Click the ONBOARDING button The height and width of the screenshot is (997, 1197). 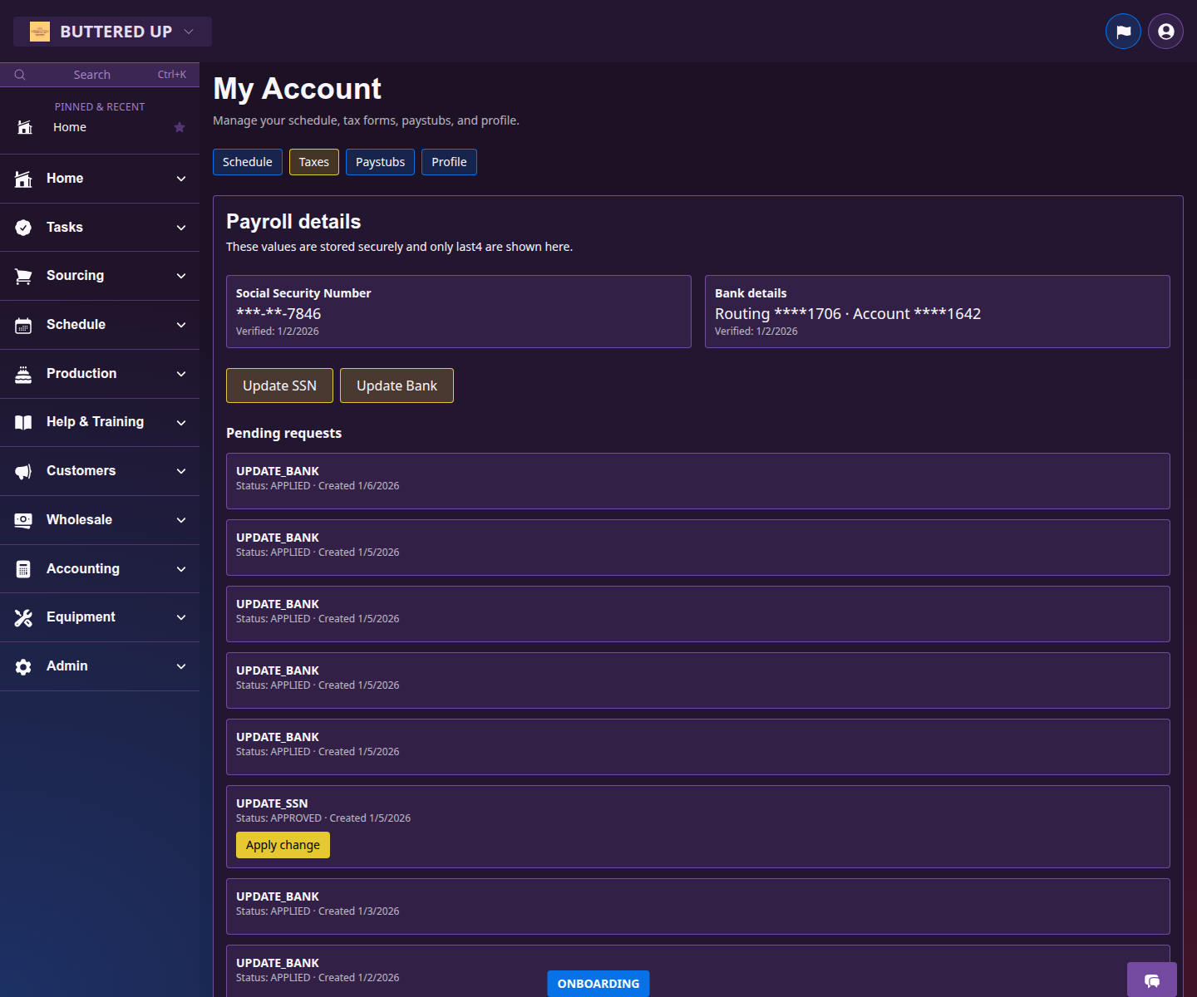(598, 983)
